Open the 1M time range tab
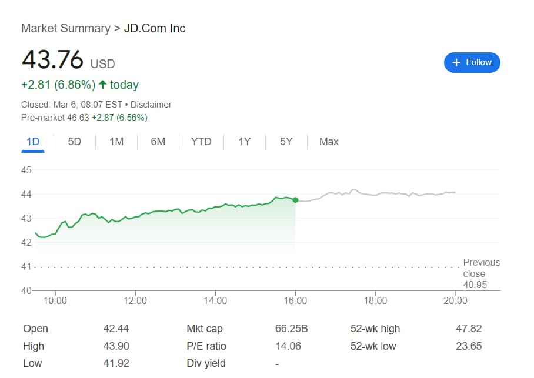 coord(116,142)
